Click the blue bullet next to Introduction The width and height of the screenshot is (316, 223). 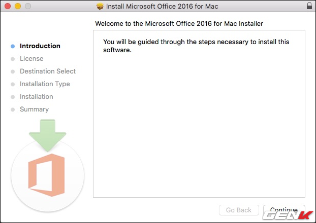pos(13,46)
